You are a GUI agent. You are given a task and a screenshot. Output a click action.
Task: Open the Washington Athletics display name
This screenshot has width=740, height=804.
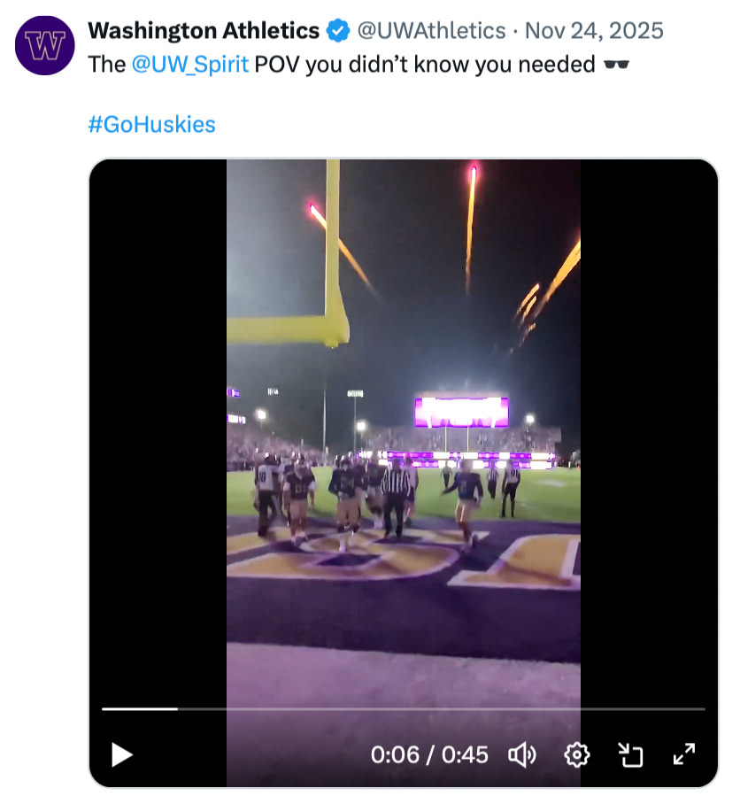tap(204, 31)
